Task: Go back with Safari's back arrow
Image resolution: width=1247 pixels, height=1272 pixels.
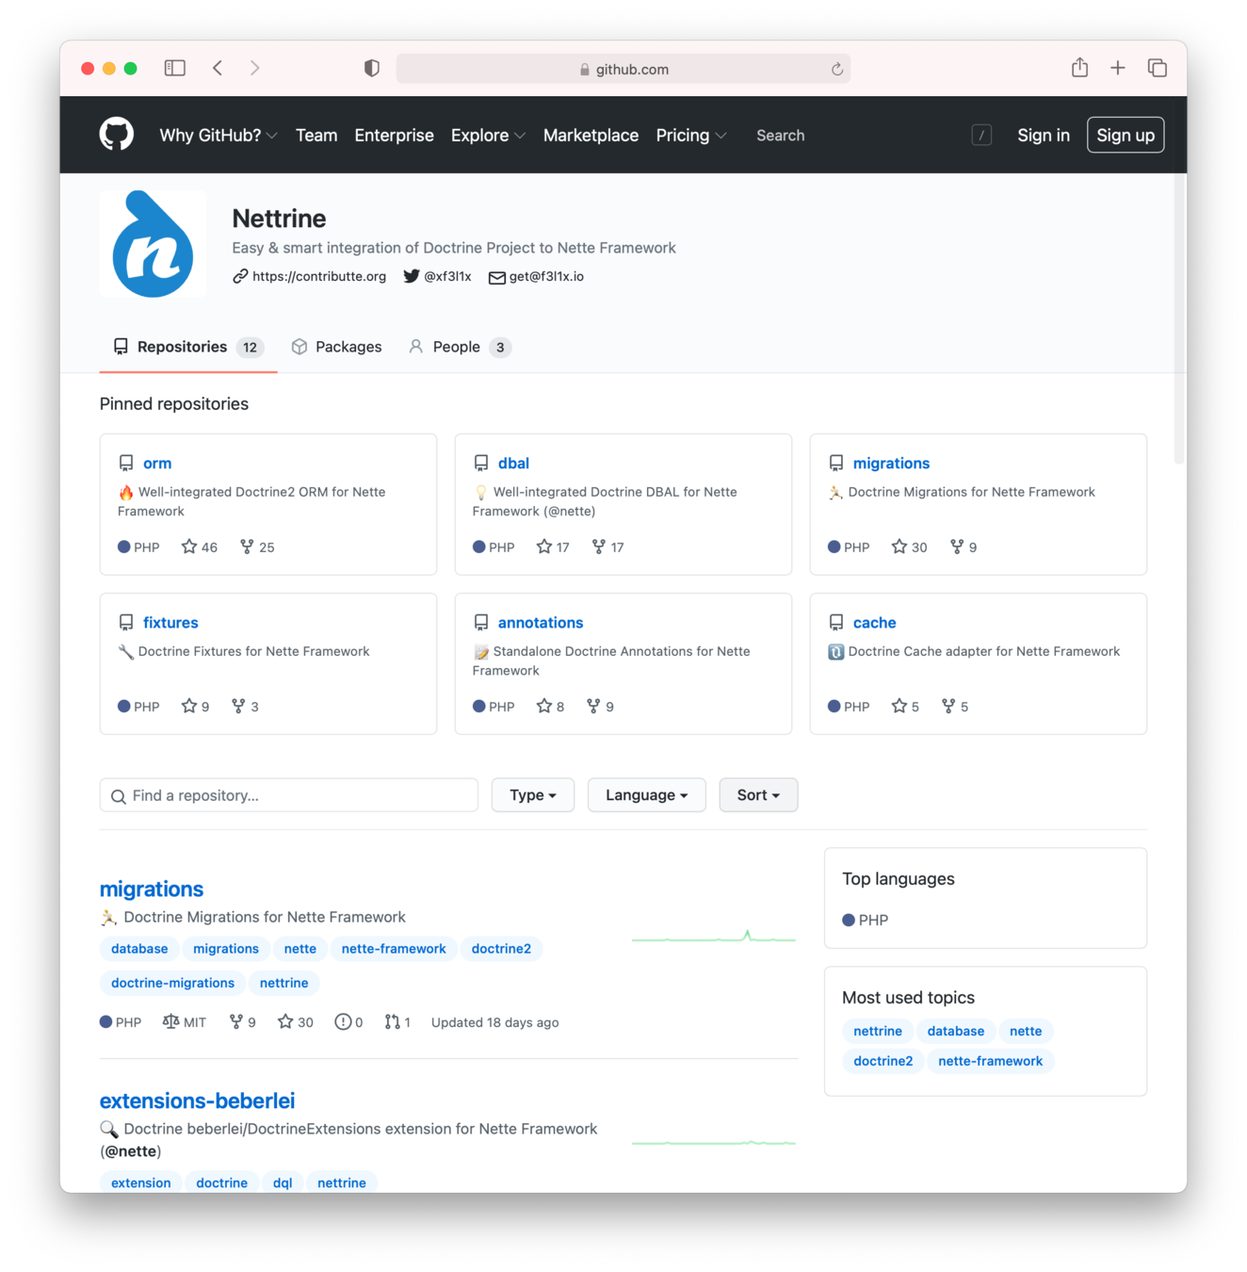Action: point(218,68)
